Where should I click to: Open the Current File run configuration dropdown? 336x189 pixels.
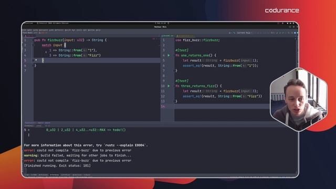point(244,33)
